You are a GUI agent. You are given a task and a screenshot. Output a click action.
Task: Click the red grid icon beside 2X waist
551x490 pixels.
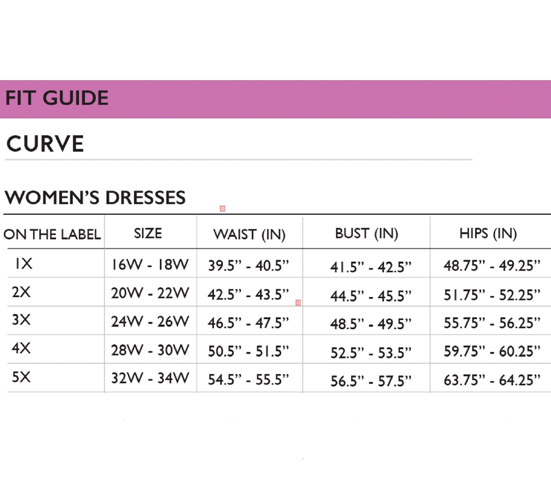tap(298, 303)
